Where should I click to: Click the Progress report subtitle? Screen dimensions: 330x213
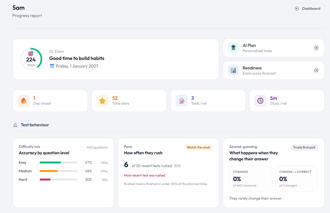27,16
